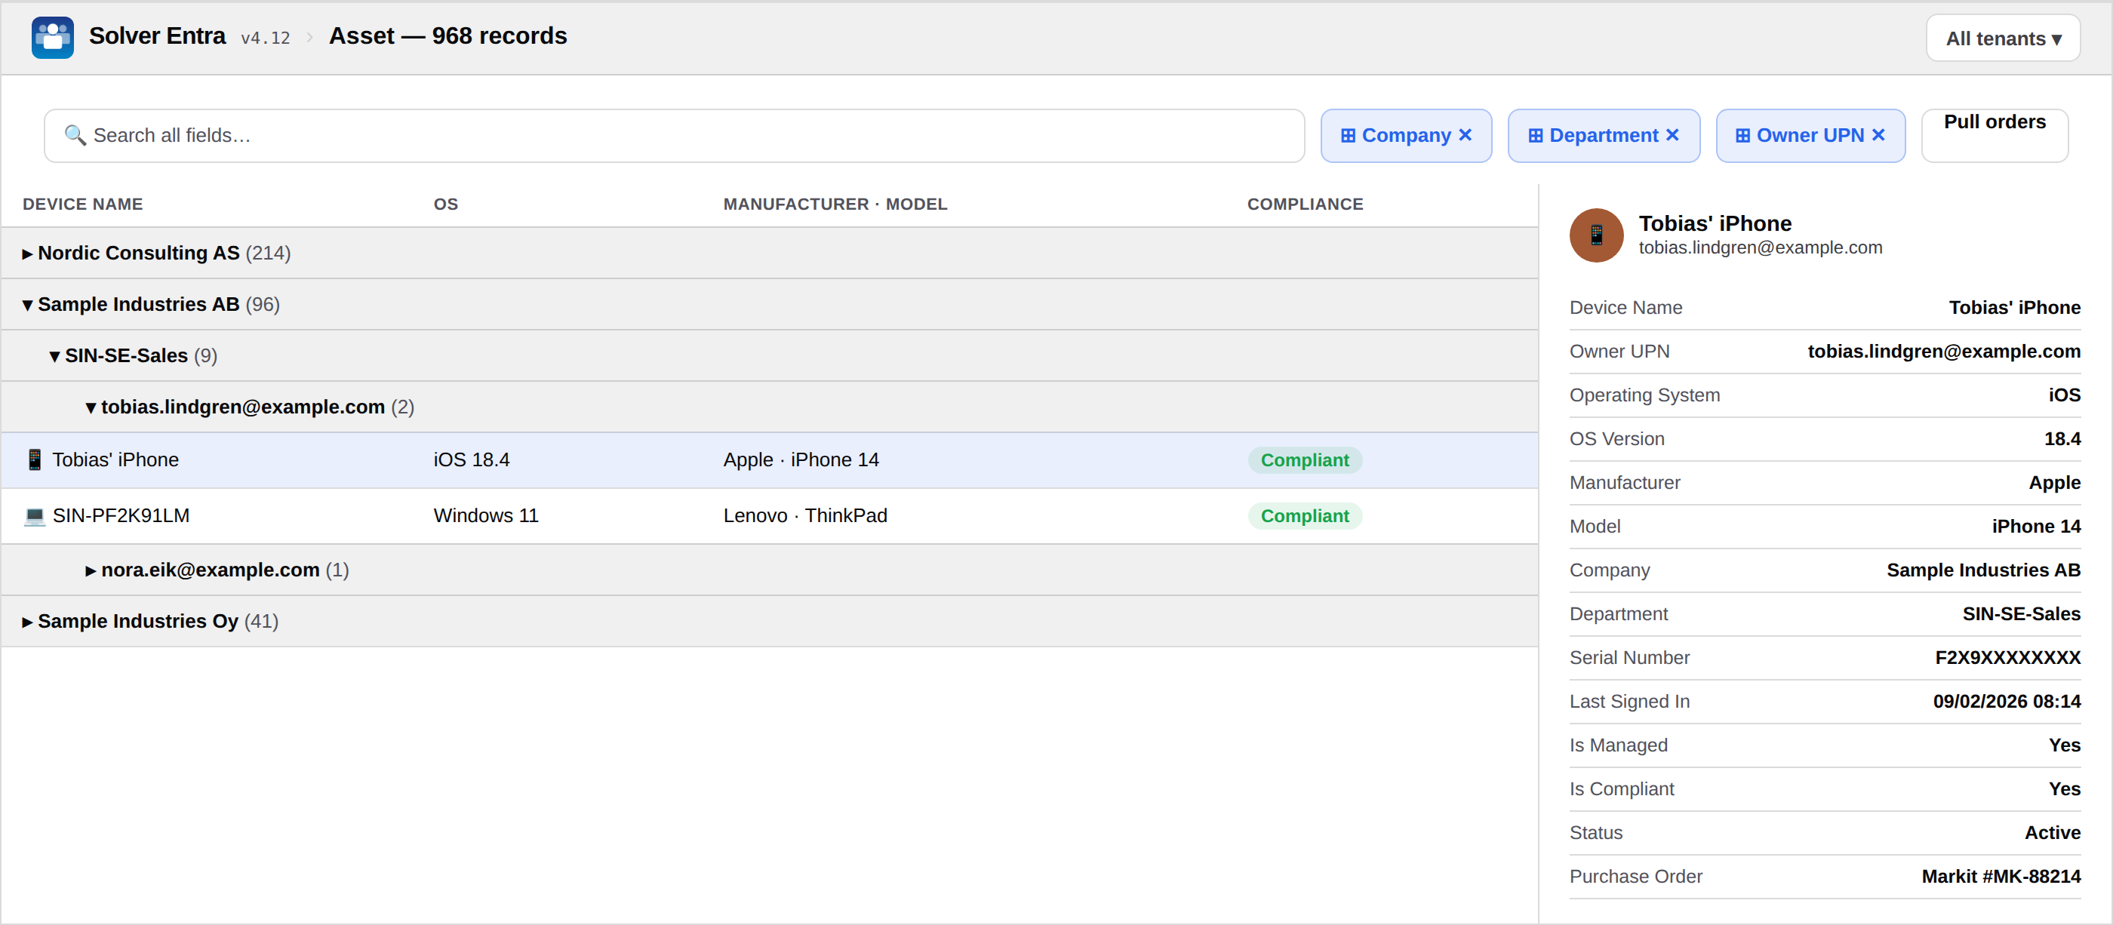Collapse the SIN-SE-Sales department group
Screen dimensions: 2113x925
[54, 356]
